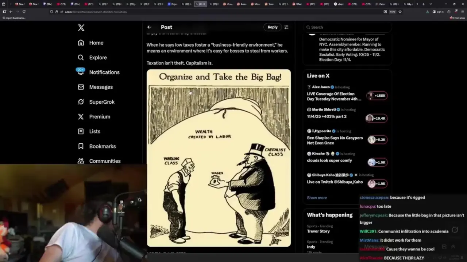Click lunacpu's chat message 'too late'
Screen dimensions: 467x262
point(384,206)
